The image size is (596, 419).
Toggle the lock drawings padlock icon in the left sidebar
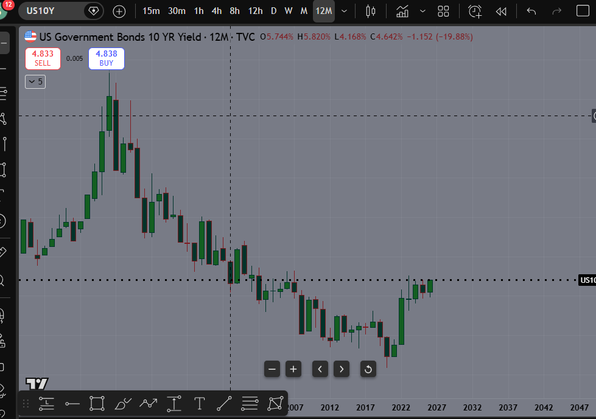coord(2,341)
